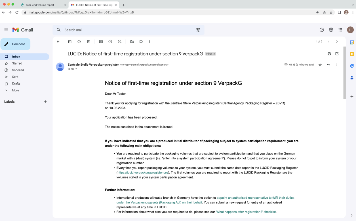Click the Compose button

(x=15, y=44)
